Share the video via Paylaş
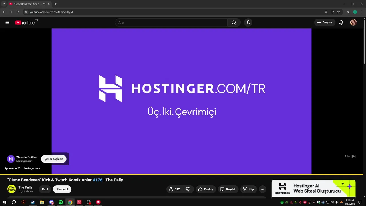The image size is (366, 206). (205, 189)
